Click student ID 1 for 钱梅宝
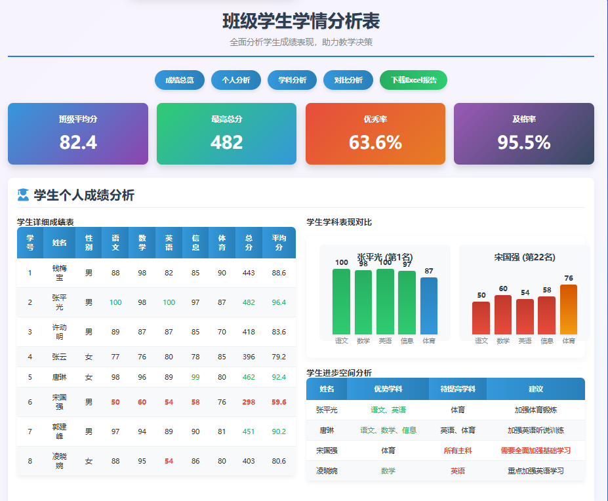The image size is (608, 501). 30,272
